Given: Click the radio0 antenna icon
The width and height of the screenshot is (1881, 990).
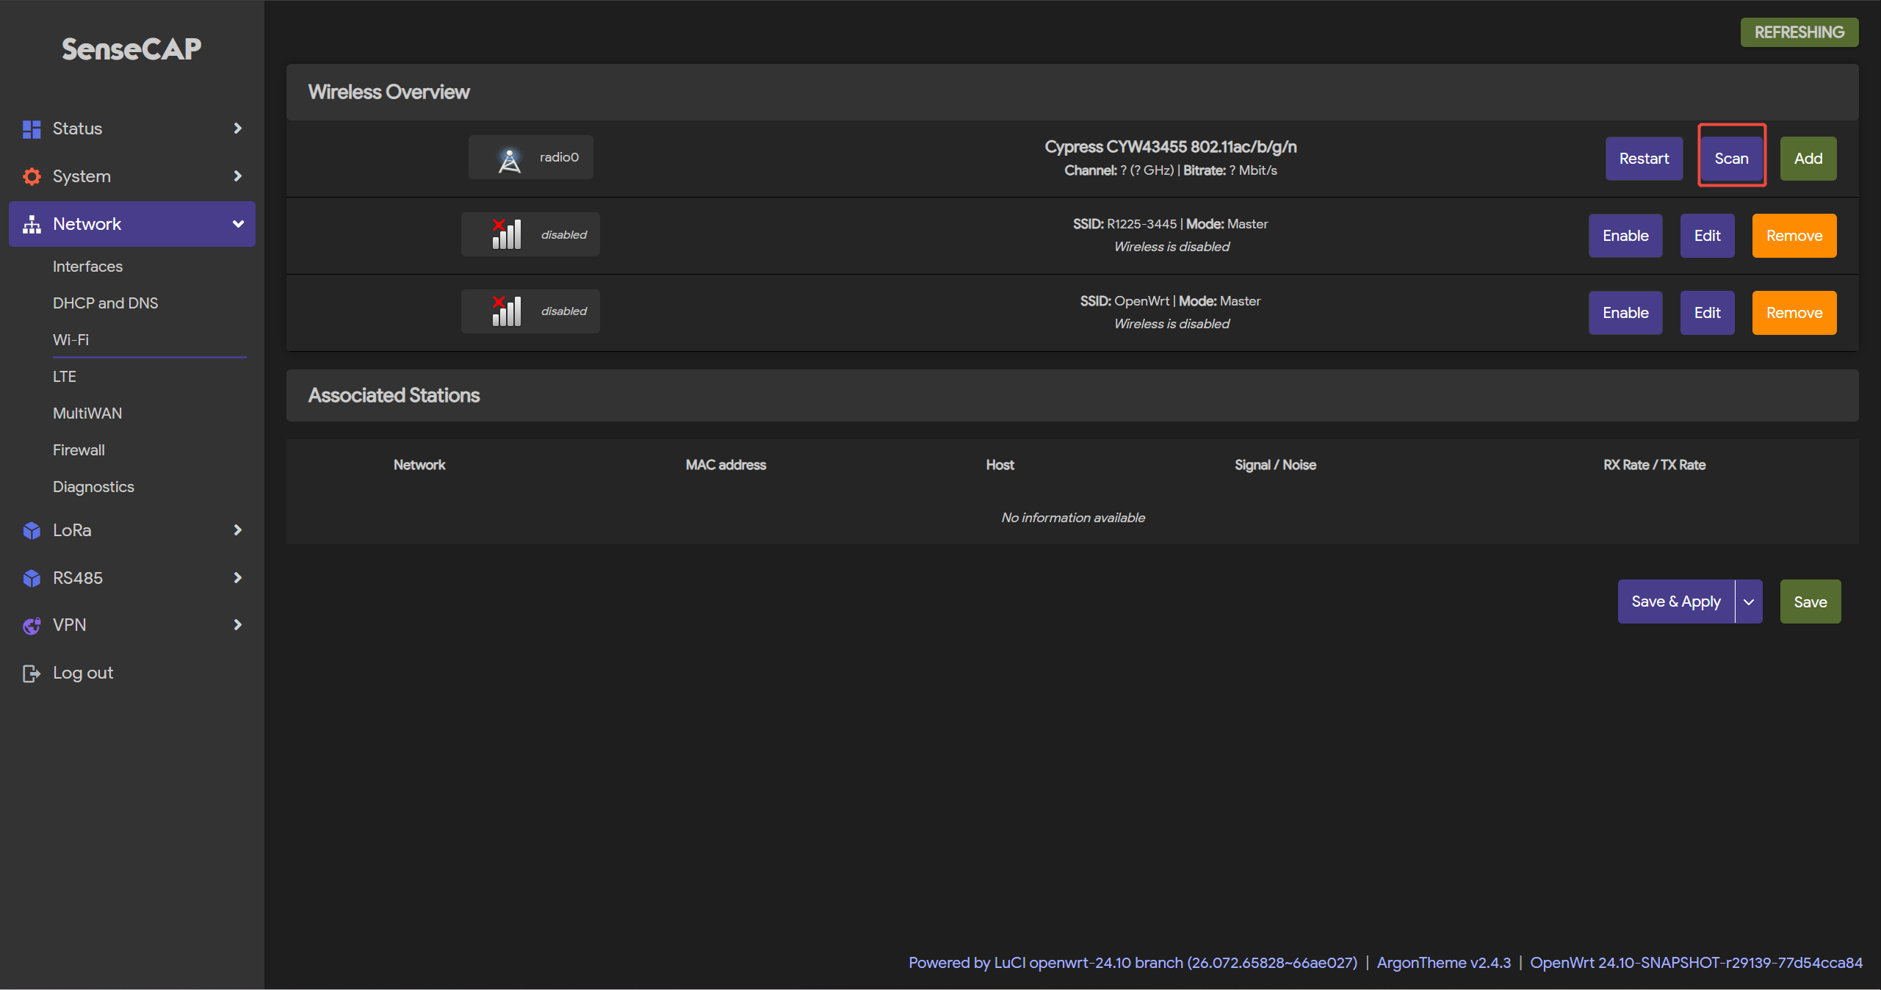Looking at the screenshot, I should tap(509, 159).
